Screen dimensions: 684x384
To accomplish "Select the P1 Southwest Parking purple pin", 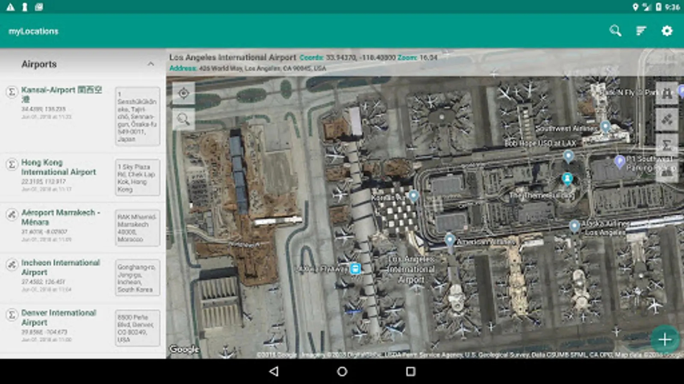I will (x=619, y=161).
